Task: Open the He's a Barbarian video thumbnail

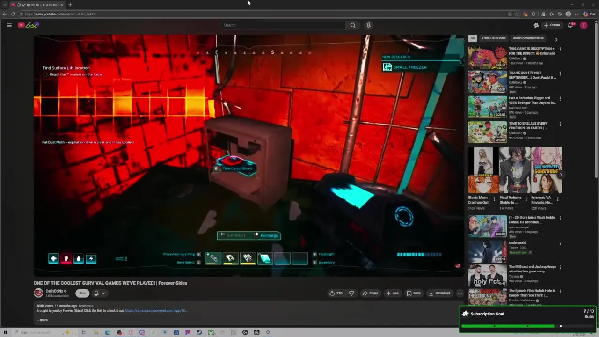Action: (x=487, y=107)
